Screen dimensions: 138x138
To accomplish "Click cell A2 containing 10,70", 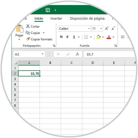I will point(29,74).
